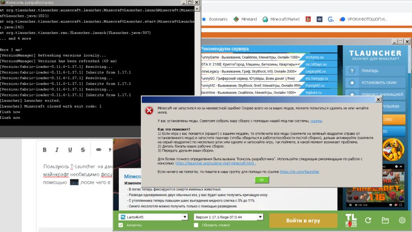Click the TL icon in the account field
This screenshot has height=232, width=412.
point(123,217)
